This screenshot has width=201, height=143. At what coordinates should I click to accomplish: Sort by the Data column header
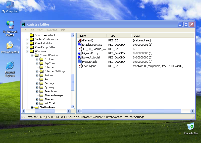point(163,36)
